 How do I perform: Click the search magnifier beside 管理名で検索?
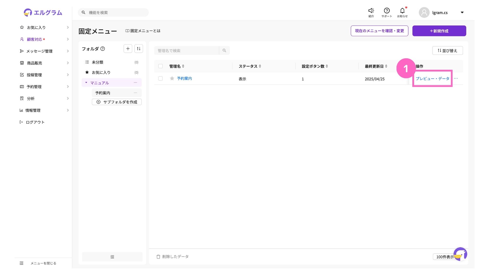click(x=224, y=50)
